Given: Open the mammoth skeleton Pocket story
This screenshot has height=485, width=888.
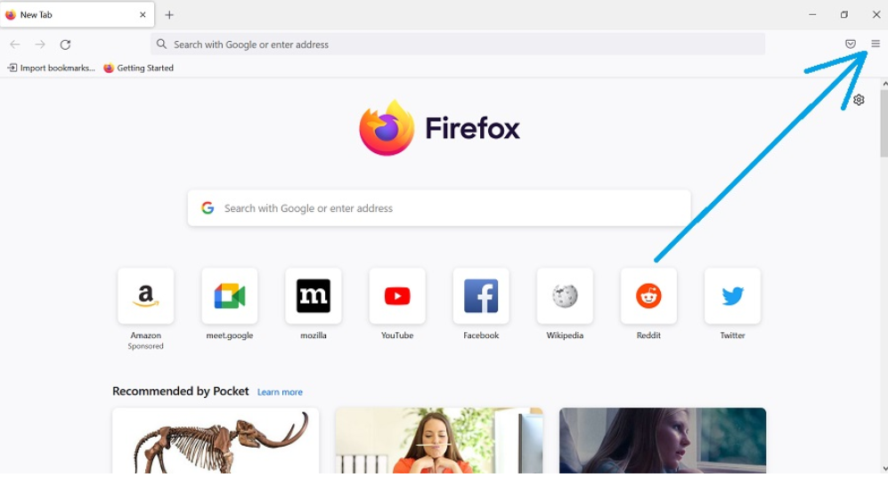Looking at the screenshot, I should [216, 441].
